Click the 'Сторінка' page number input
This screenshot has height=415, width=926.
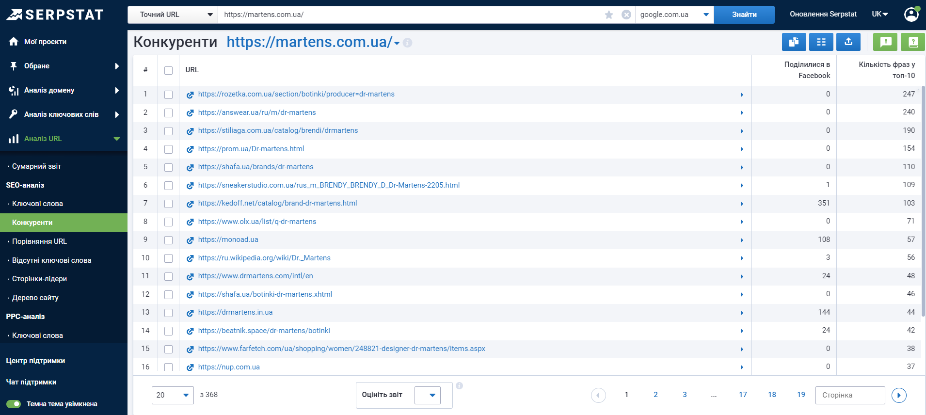[849, 395]
